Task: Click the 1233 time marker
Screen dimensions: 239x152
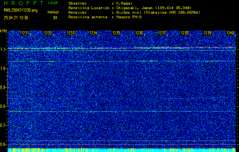Action: coord(71,33)
